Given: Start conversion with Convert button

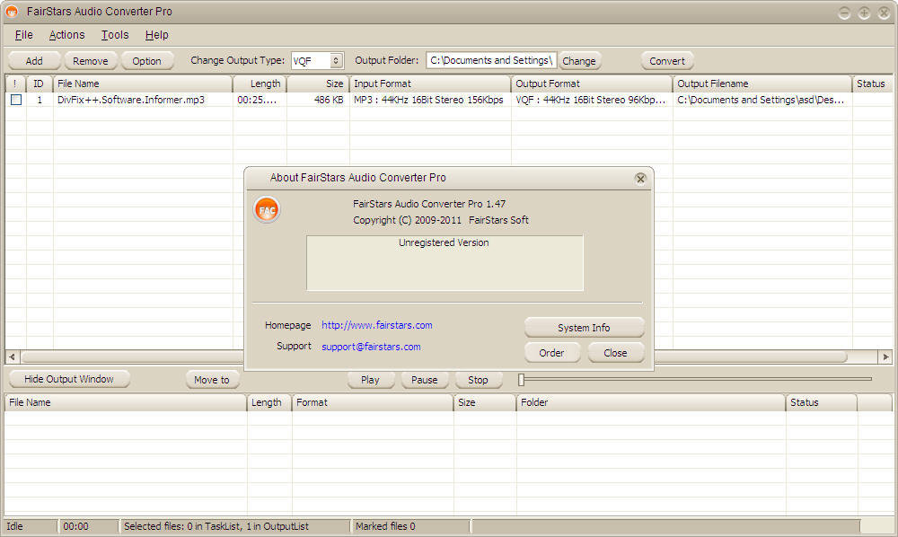Looking at the screenshot, I should tap(666, 61).
